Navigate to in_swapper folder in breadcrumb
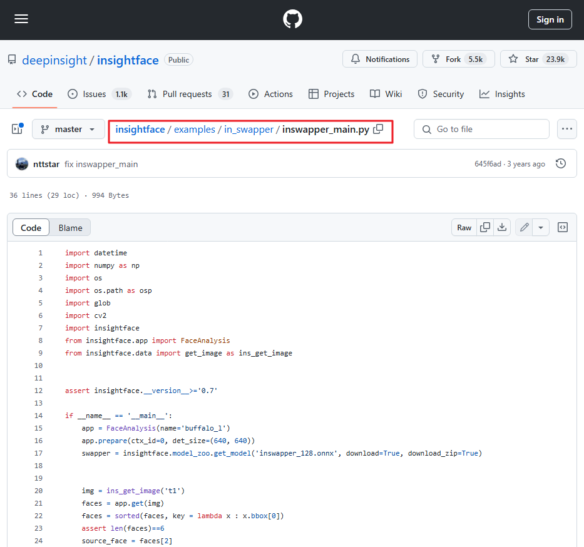 pos(248,129)
